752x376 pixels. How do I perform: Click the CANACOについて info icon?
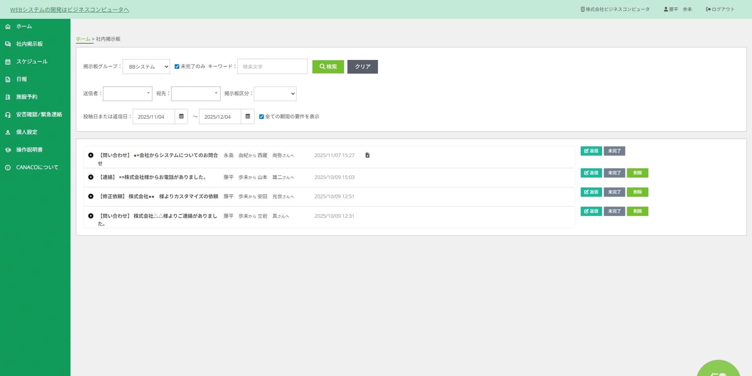tap(8, 168)
